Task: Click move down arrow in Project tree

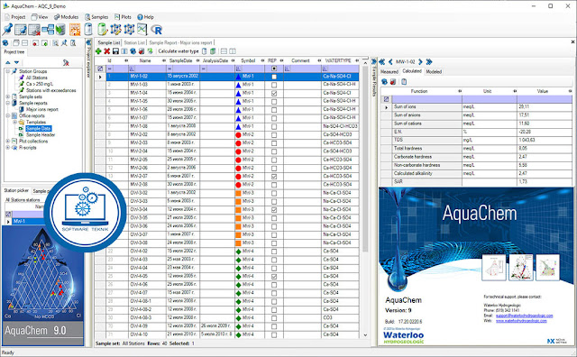Action: 16,62
